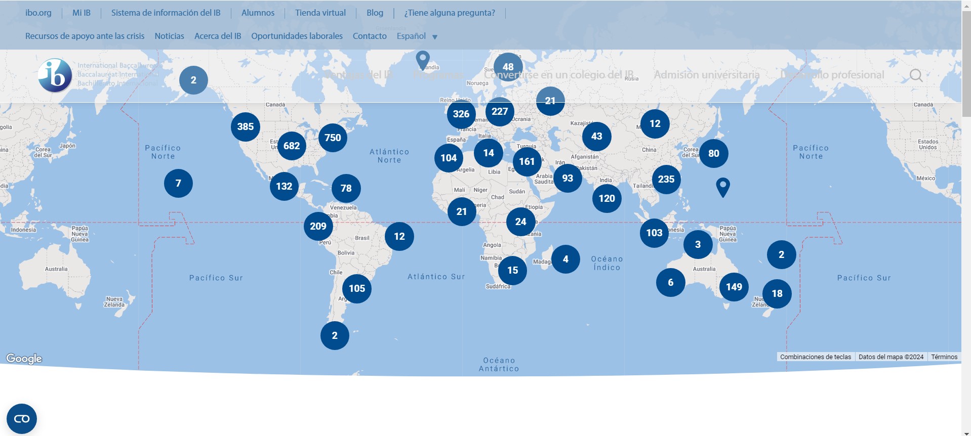Click the arrow beside Español
971x436 pixels.
[435, 37]
